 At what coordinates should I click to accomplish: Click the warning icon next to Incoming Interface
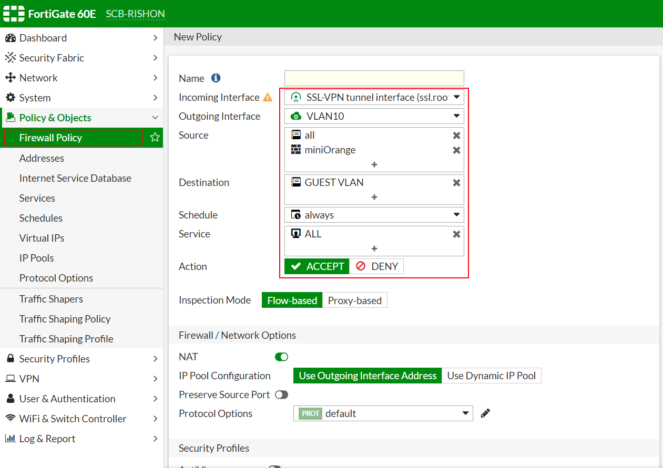click(268, 97)
